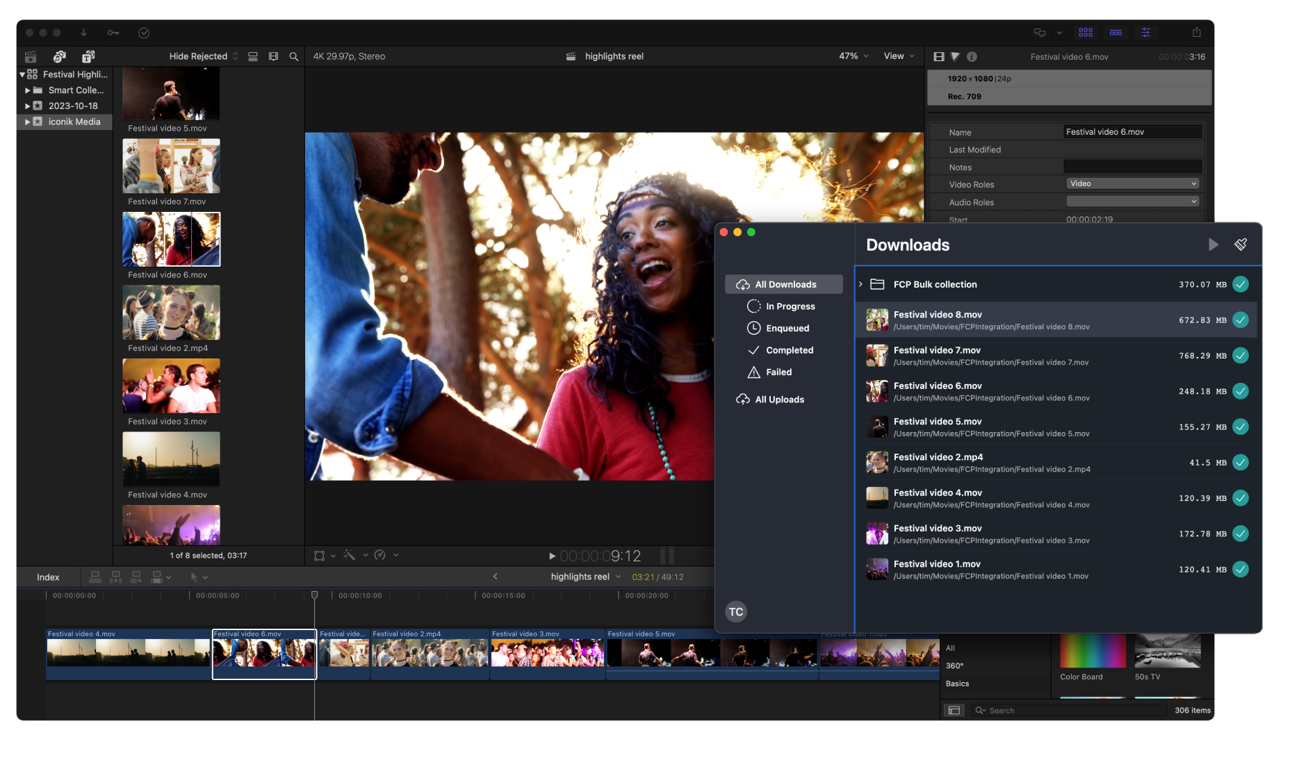Open the transform tool icon below viewer
This screenshot has height=769, width=1292.
pos(320,555)
